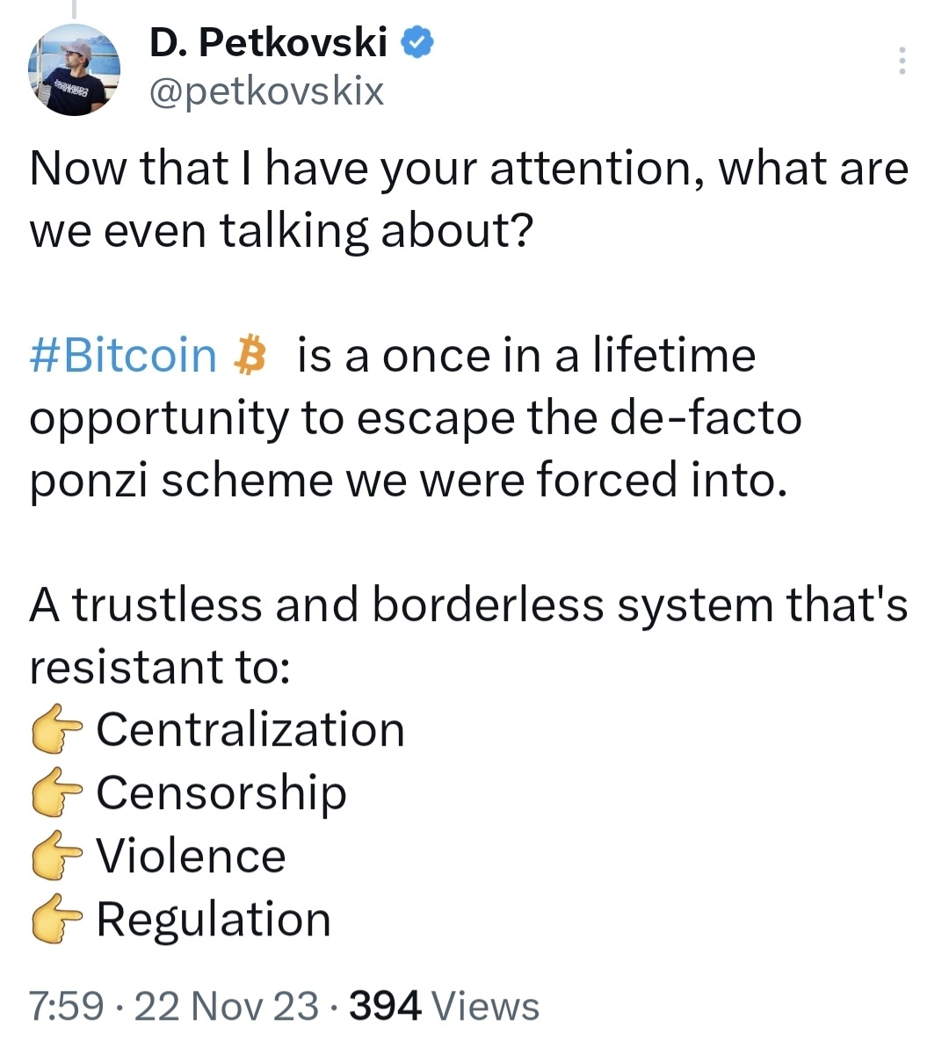Select the word ponzi in the tweet text
This screenshot has width=949, height=1048.
coord(96,480)
